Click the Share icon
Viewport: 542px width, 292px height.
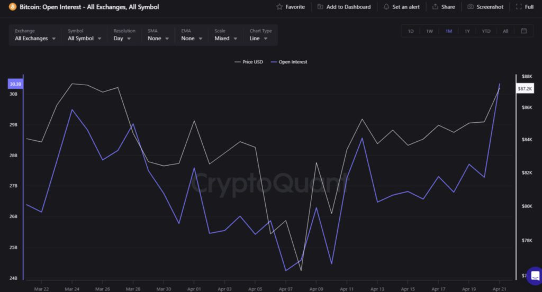(435, 7)
